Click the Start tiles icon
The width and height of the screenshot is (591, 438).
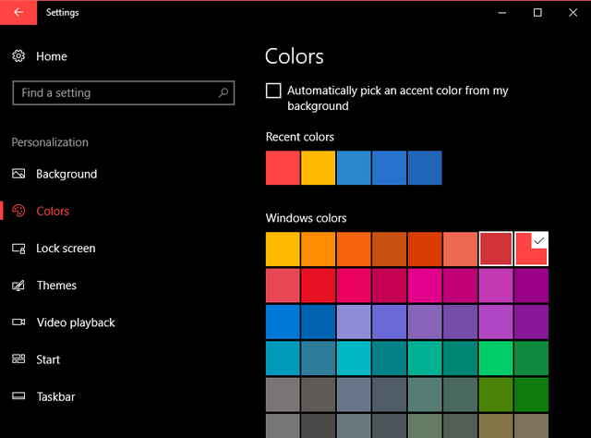click(x=18, y=359)
